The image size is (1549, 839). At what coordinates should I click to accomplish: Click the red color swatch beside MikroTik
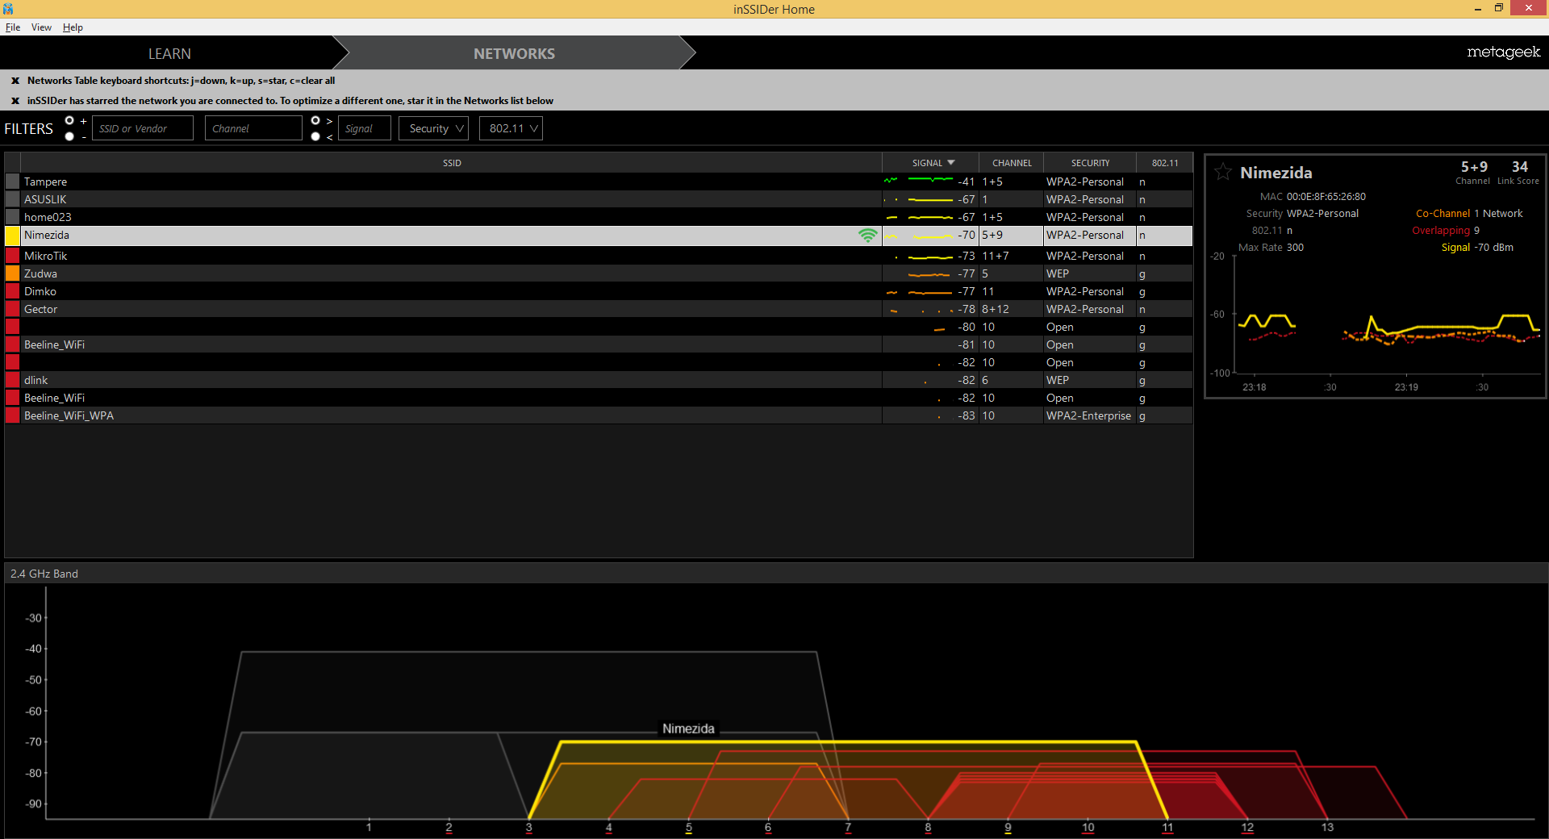[x=12, y=256]
